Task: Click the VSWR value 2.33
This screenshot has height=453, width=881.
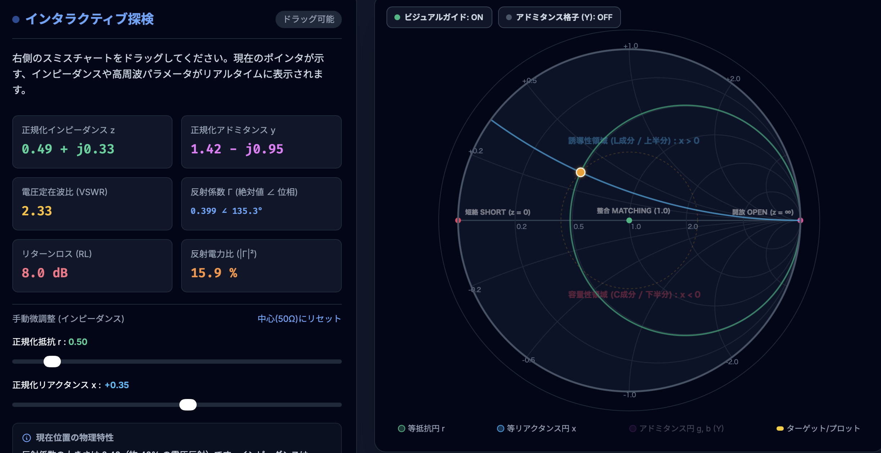Action: pos(37,211)
